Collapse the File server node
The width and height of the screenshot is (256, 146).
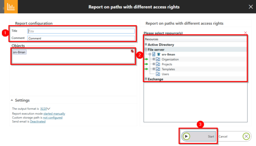(x=146, y=49)
